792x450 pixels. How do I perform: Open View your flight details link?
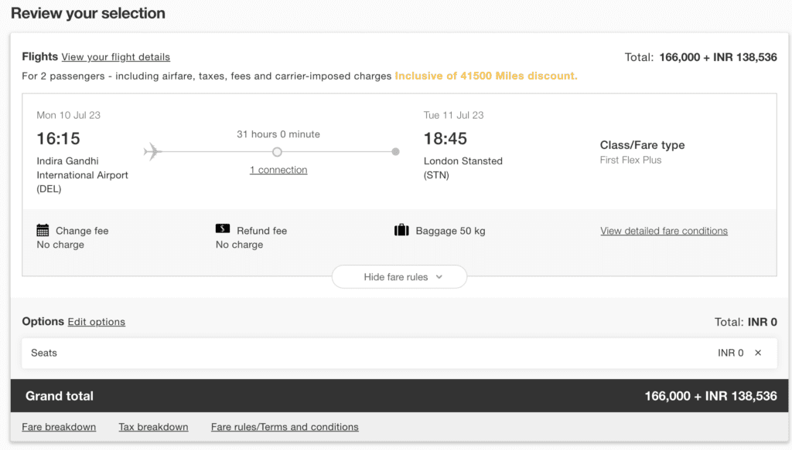coord(115,57)
